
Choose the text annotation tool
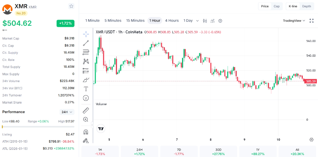[x=86, y=89]
